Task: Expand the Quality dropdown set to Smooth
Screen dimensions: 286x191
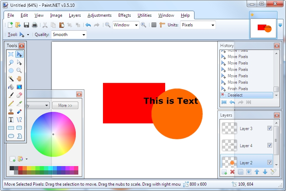Action: pyautogui.click(x=69, y=35)
